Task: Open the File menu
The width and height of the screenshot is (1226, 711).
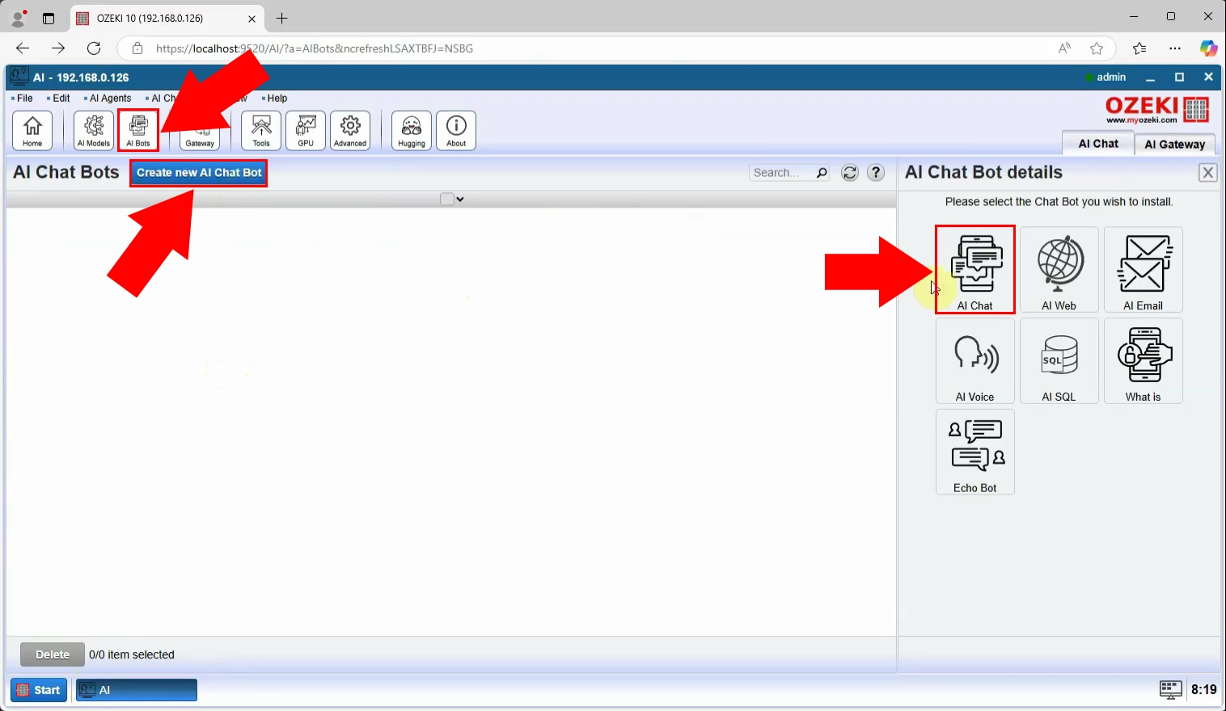Action: pyautogui.click(x=23, y=99)
